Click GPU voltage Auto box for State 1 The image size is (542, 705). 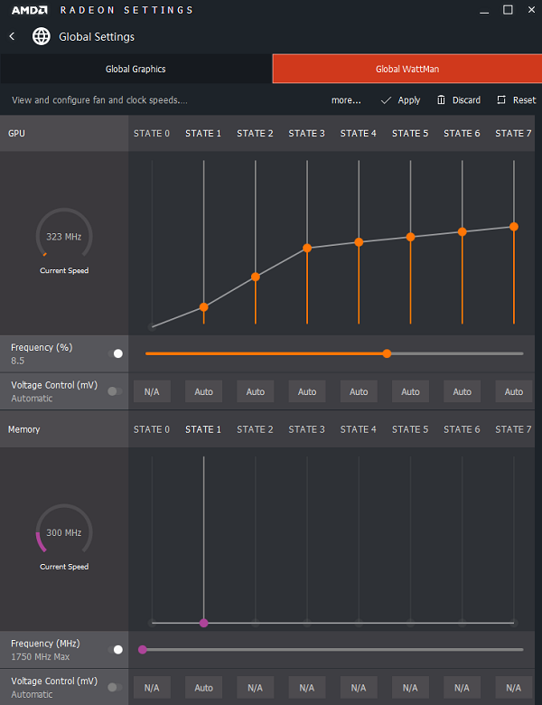click(203, 391)
